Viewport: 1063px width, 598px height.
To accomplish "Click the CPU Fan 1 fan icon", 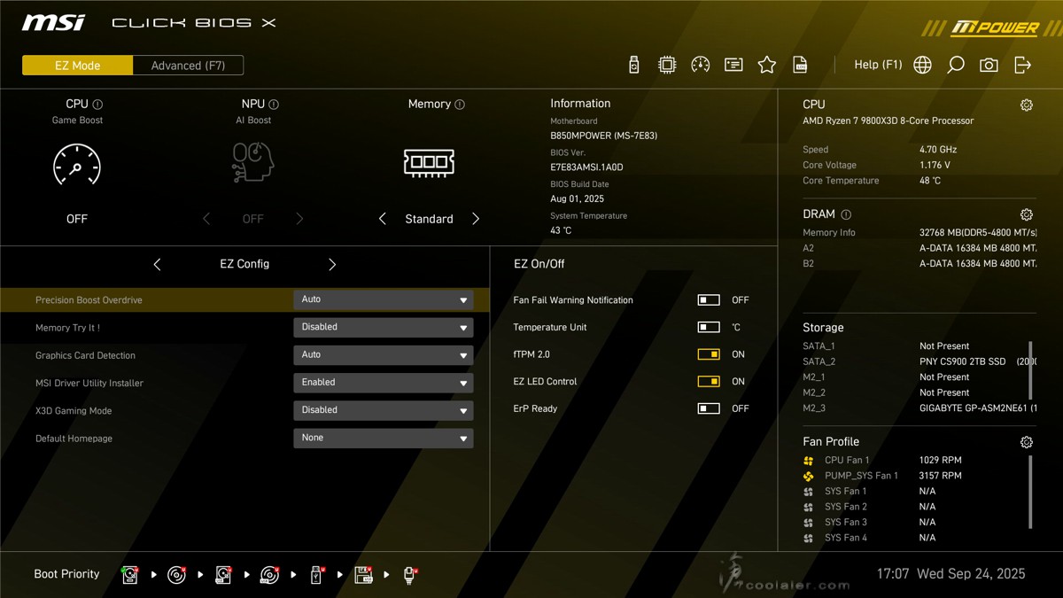I will (x=808, y=461).
